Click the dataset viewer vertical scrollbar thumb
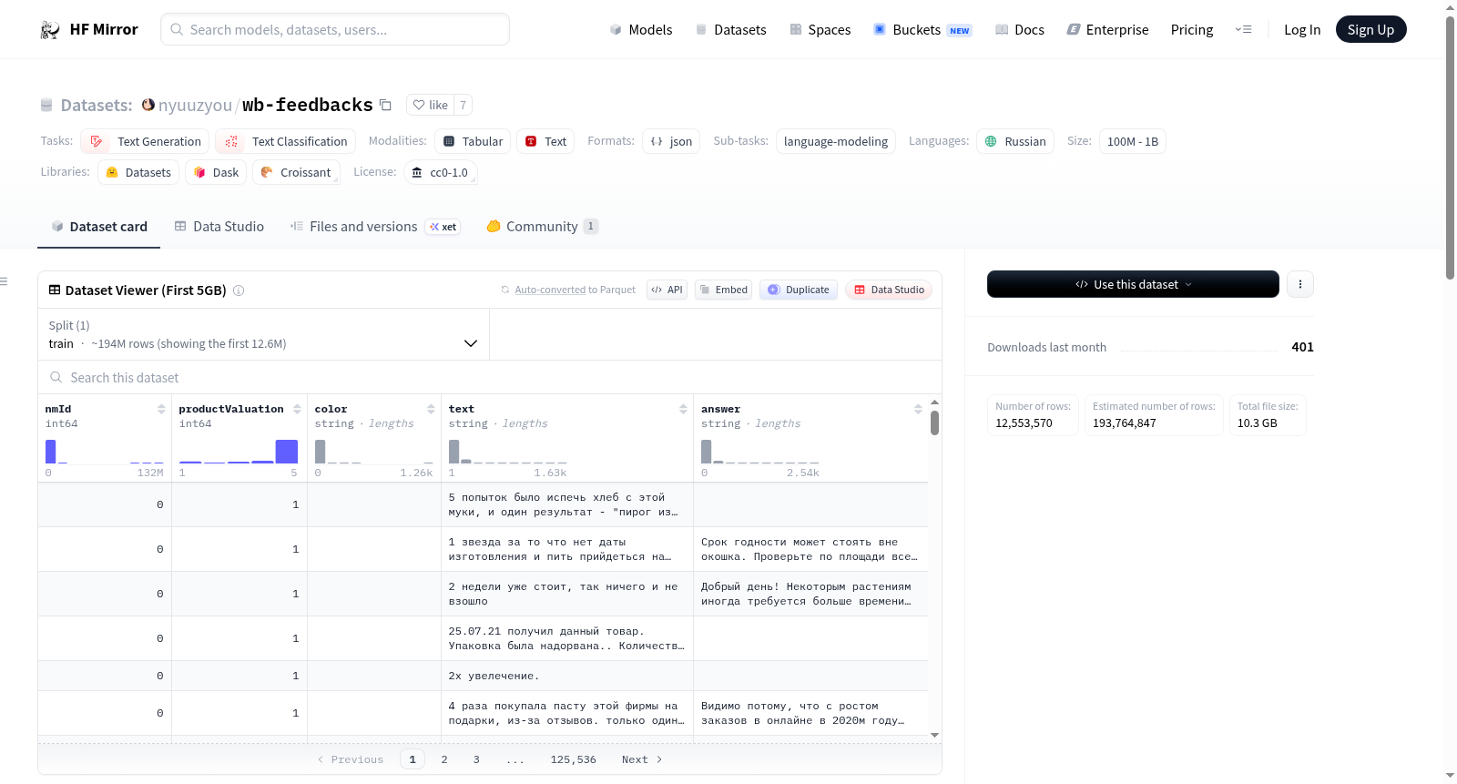 coord(934,423)
